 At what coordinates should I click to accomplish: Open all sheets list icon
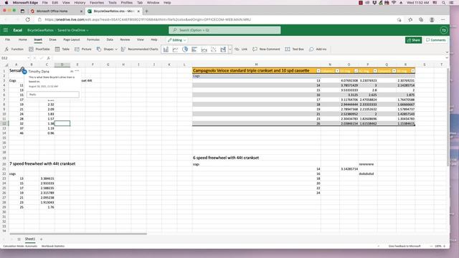point(19,239)
